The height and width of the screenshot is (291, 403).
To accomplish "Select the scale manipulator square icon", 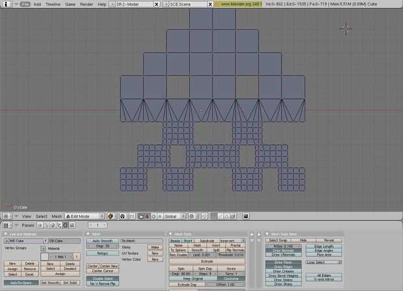I will click(x=160, y=216).
